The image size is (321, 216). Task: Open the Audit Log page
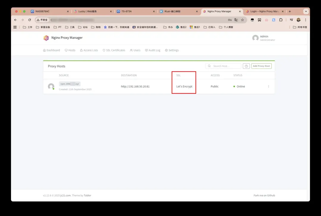pos(153,50)
